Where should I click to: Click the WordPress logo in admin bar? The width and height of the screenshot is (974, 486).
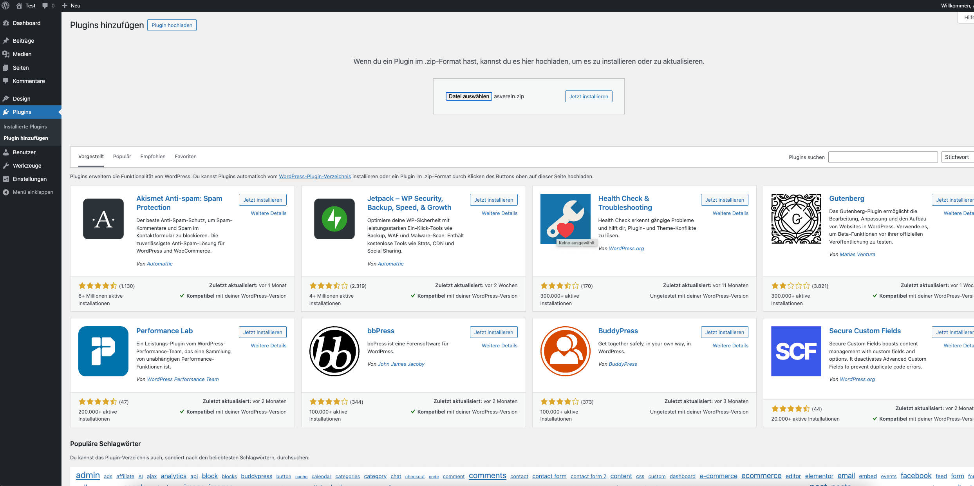pos(5,5)
